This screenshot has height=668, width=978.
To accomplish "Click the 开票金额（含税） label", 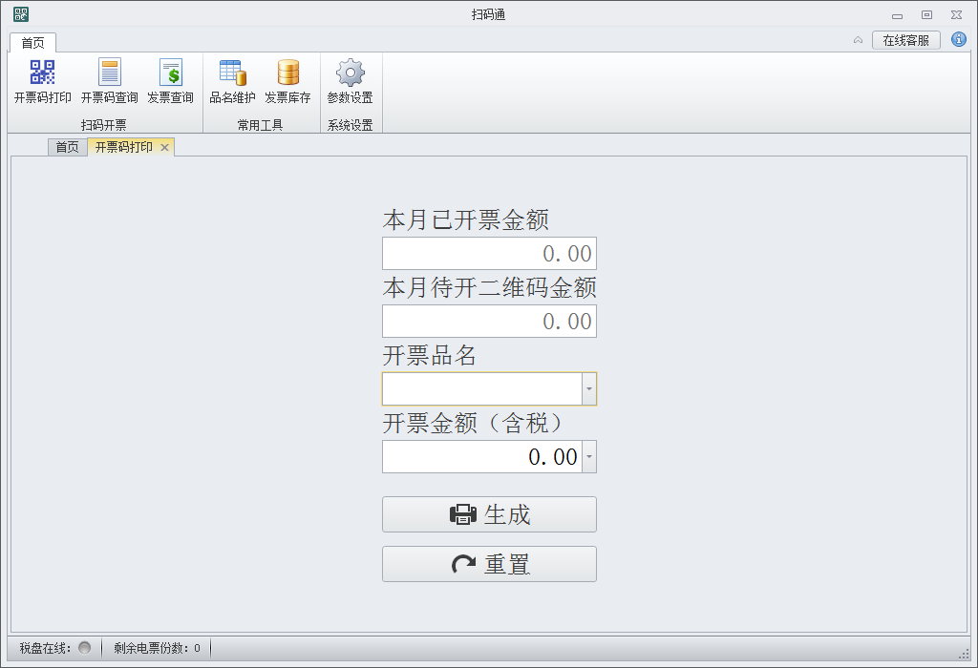I will [x=475, y=423].
